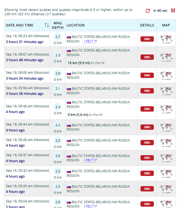
Task: Click I FELT IT link for 05:37 quake
Action: (90, 160)
